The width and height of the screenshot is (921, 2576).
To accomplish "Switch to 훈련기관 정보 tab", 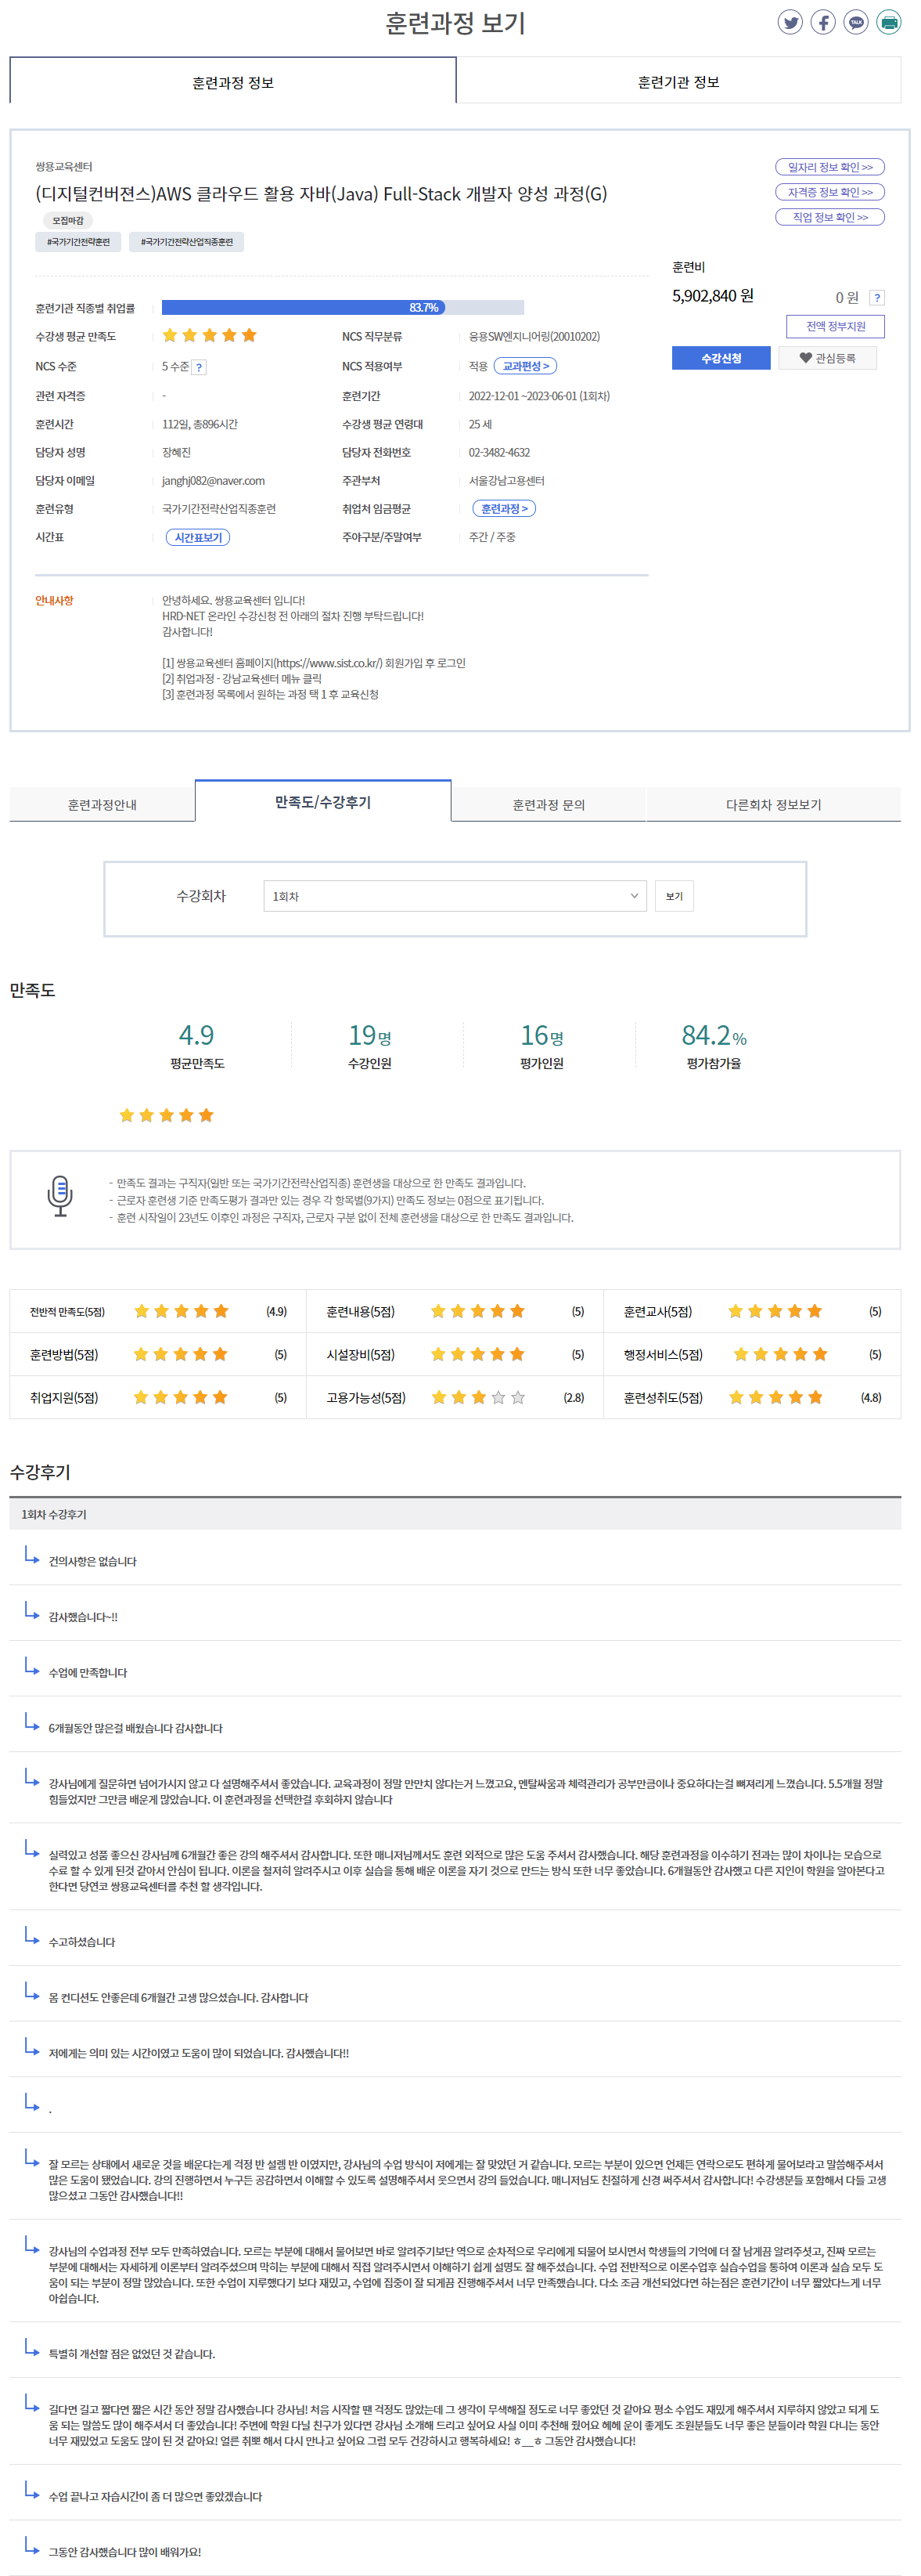I will [x=678, y=82].
